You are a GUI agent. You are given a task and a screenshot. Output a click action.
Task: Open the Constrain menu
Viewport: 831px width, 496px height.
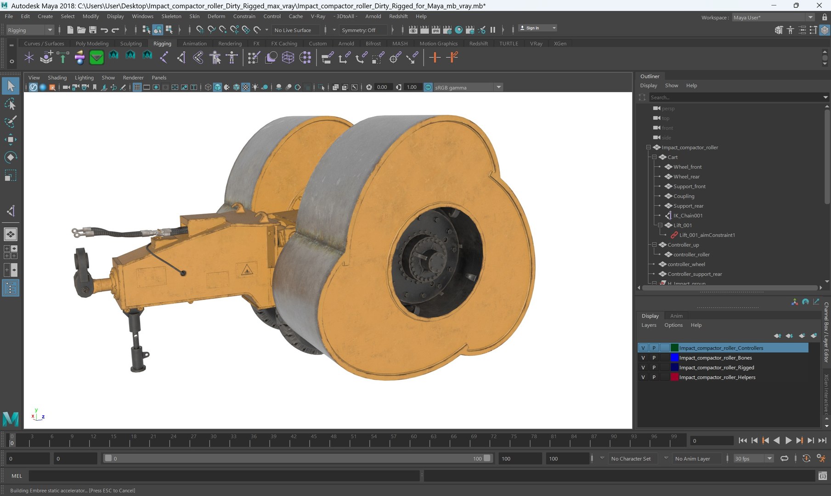[x=244, y=16]
